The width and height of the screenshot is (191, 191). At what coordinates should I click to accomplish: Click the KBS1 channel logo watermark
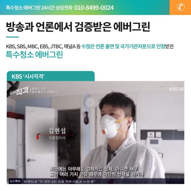(x=176, y=89)
